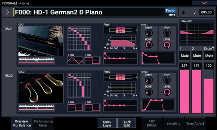Select oscillator 1 volume value 127

click(184, 66)
